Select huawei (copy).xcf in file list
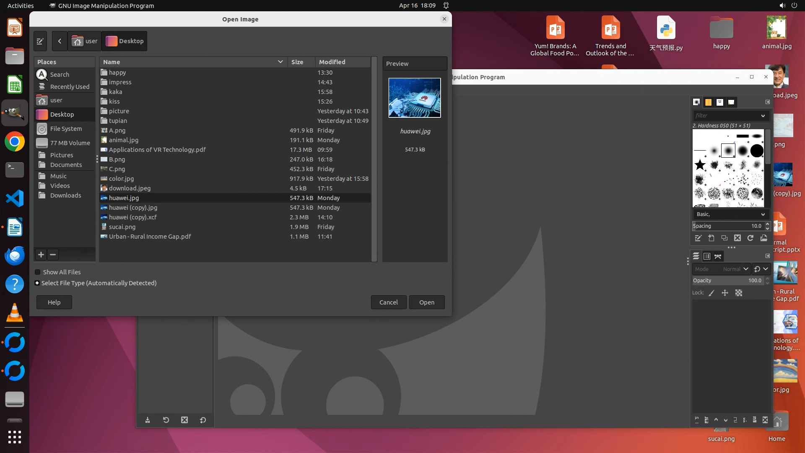805x453 pixels. coord(132,217)
